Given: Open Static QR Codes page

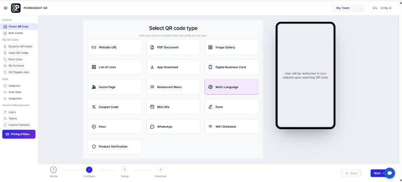Looking at the screenshot, I should [19, 53].
